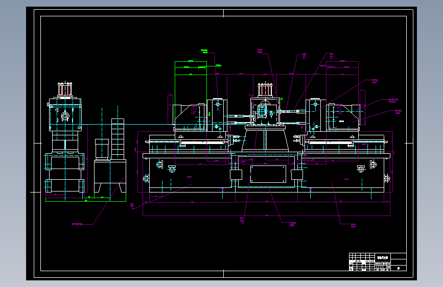Click the narrow magenta rectangle beside the right head

[x=362, y=108]
